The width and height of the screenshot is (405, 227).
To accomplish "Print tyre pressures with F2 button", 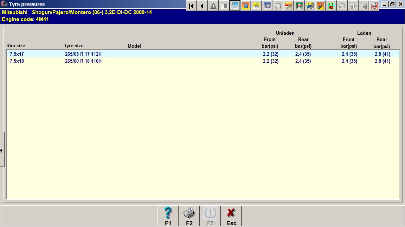I will (x=189, y=216).
